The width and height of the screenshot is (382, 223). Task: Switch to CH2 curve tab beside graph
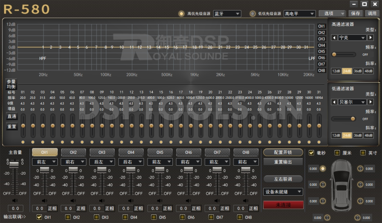[321, 32]
